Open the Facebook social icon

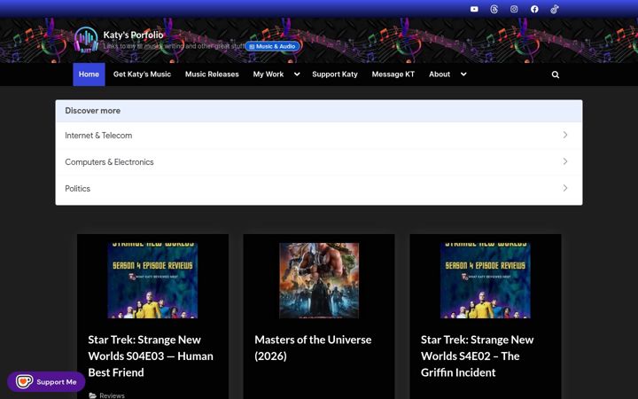534,9
